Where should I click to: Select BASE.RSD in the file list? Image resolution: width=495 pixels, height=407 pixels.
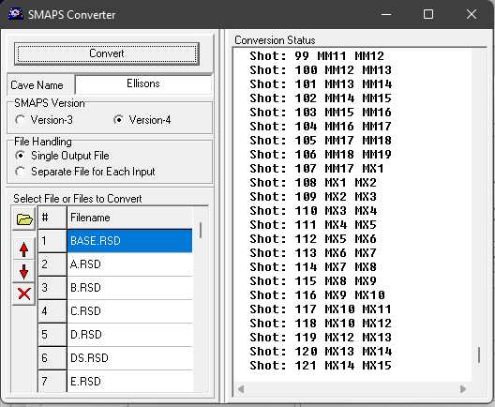(x=129, y=241)
